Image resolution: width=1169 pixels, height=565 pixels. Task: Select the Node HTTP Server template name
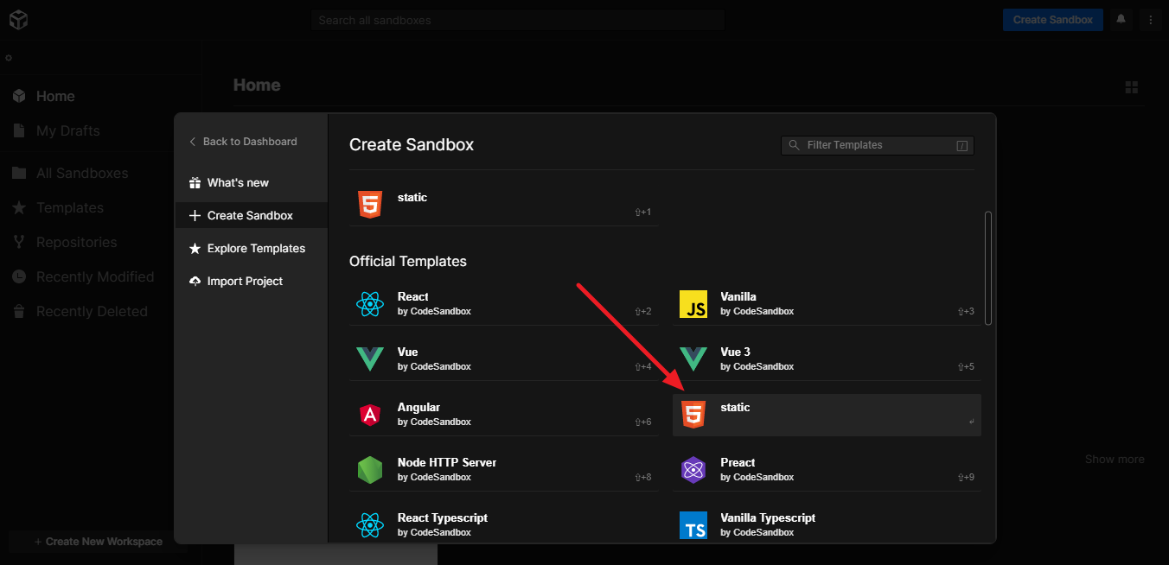click(447, 462)
